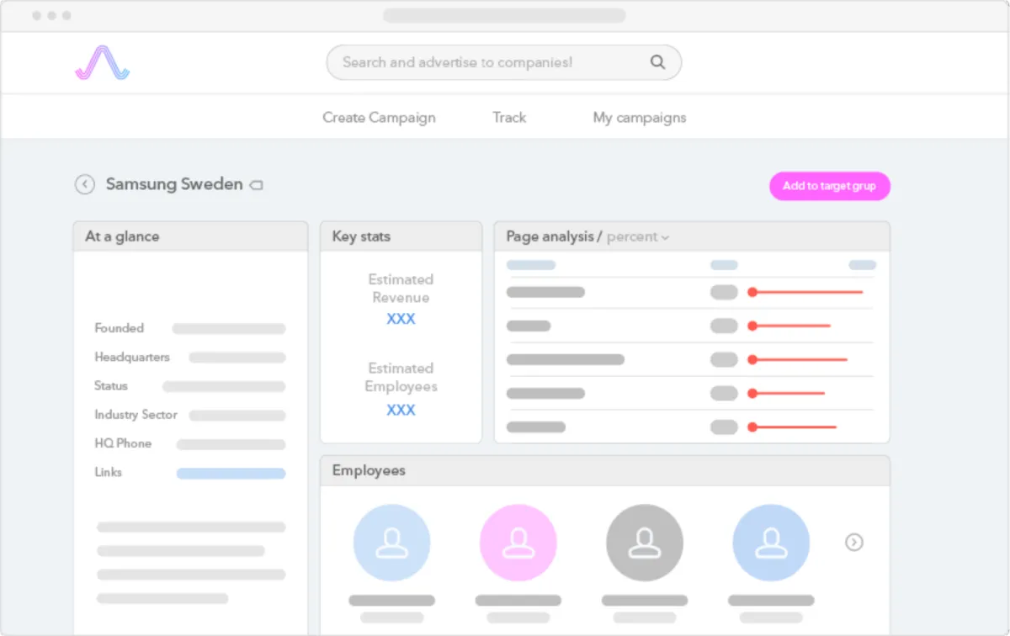Image resolution: width=1010 pixels, height=636 pixels.
Task: Open the first blue employee avatar
Action: click(x=391, y=543)
